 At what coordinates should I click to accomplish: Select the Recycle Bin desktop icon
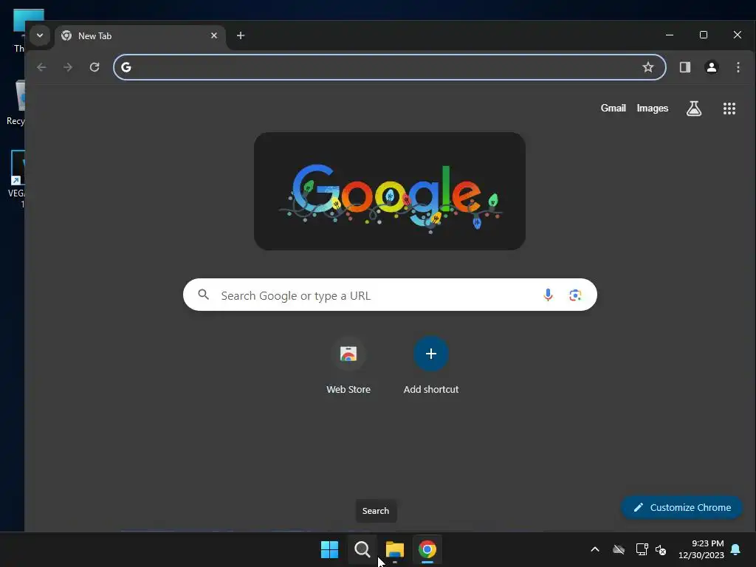[16, 103]
